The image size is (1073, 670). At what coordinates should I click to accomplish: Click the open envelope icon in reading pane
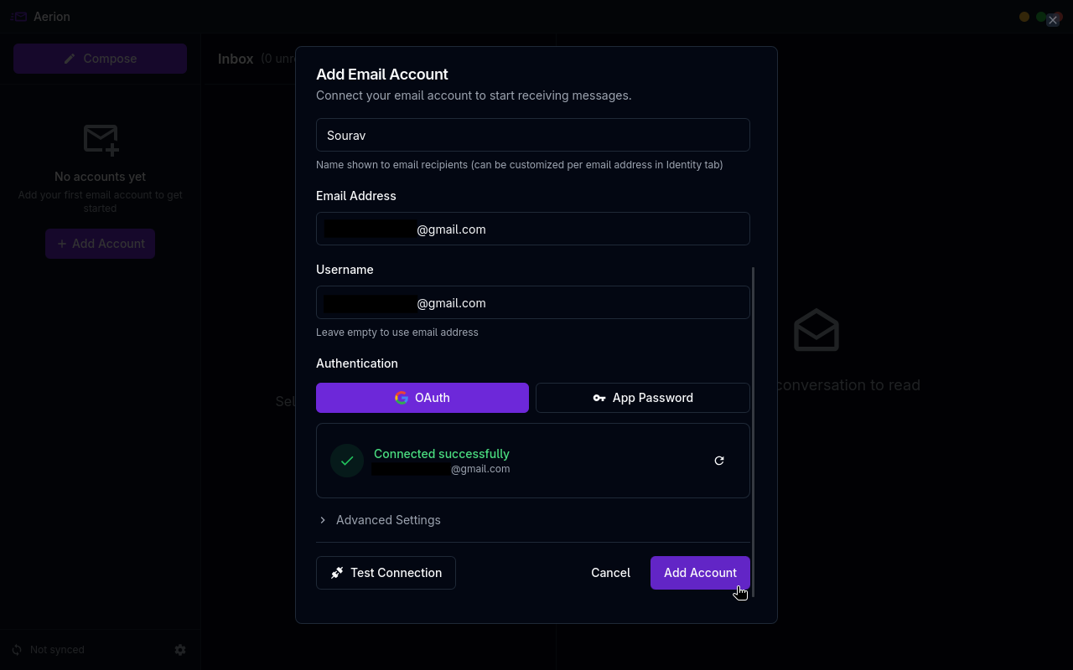tap(816, 330)
